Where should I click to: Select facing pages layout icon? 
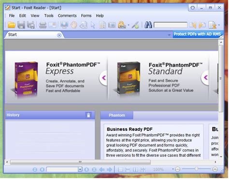[135, 169]
